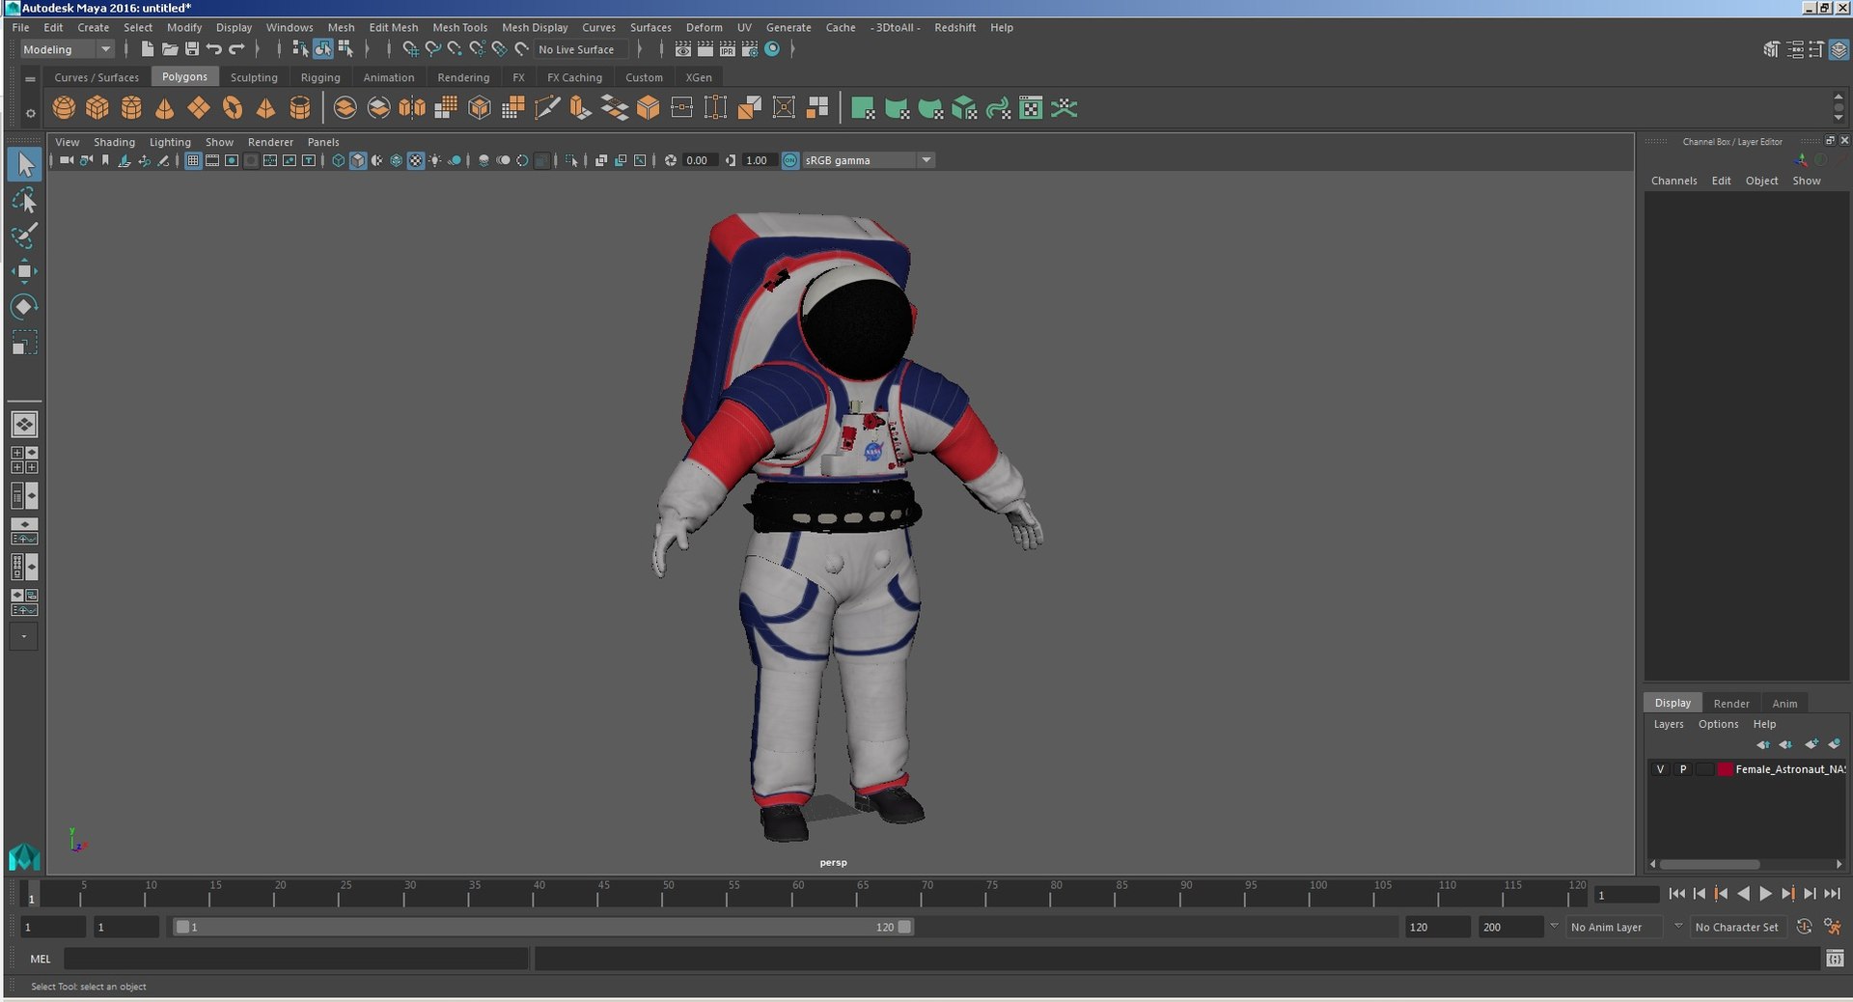This screenshot has width=1853, height=1002.
Task: Open the Script Editor icon
Action: coord(1835,959)
